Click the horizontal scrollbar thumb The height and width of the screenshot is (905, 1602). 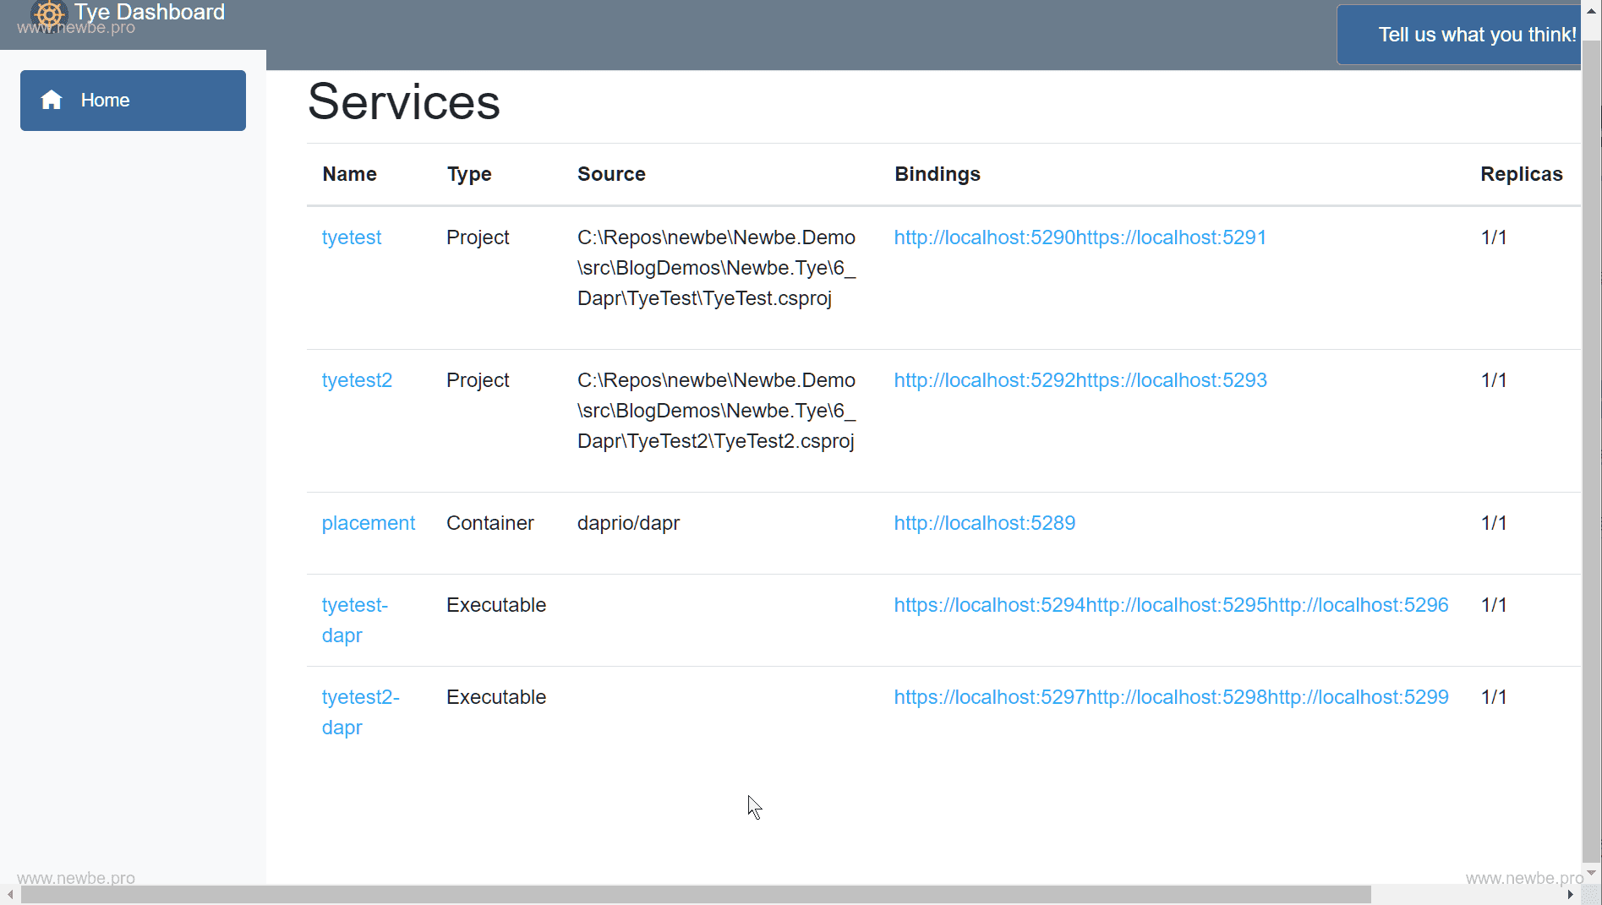[x=695, y=895]
